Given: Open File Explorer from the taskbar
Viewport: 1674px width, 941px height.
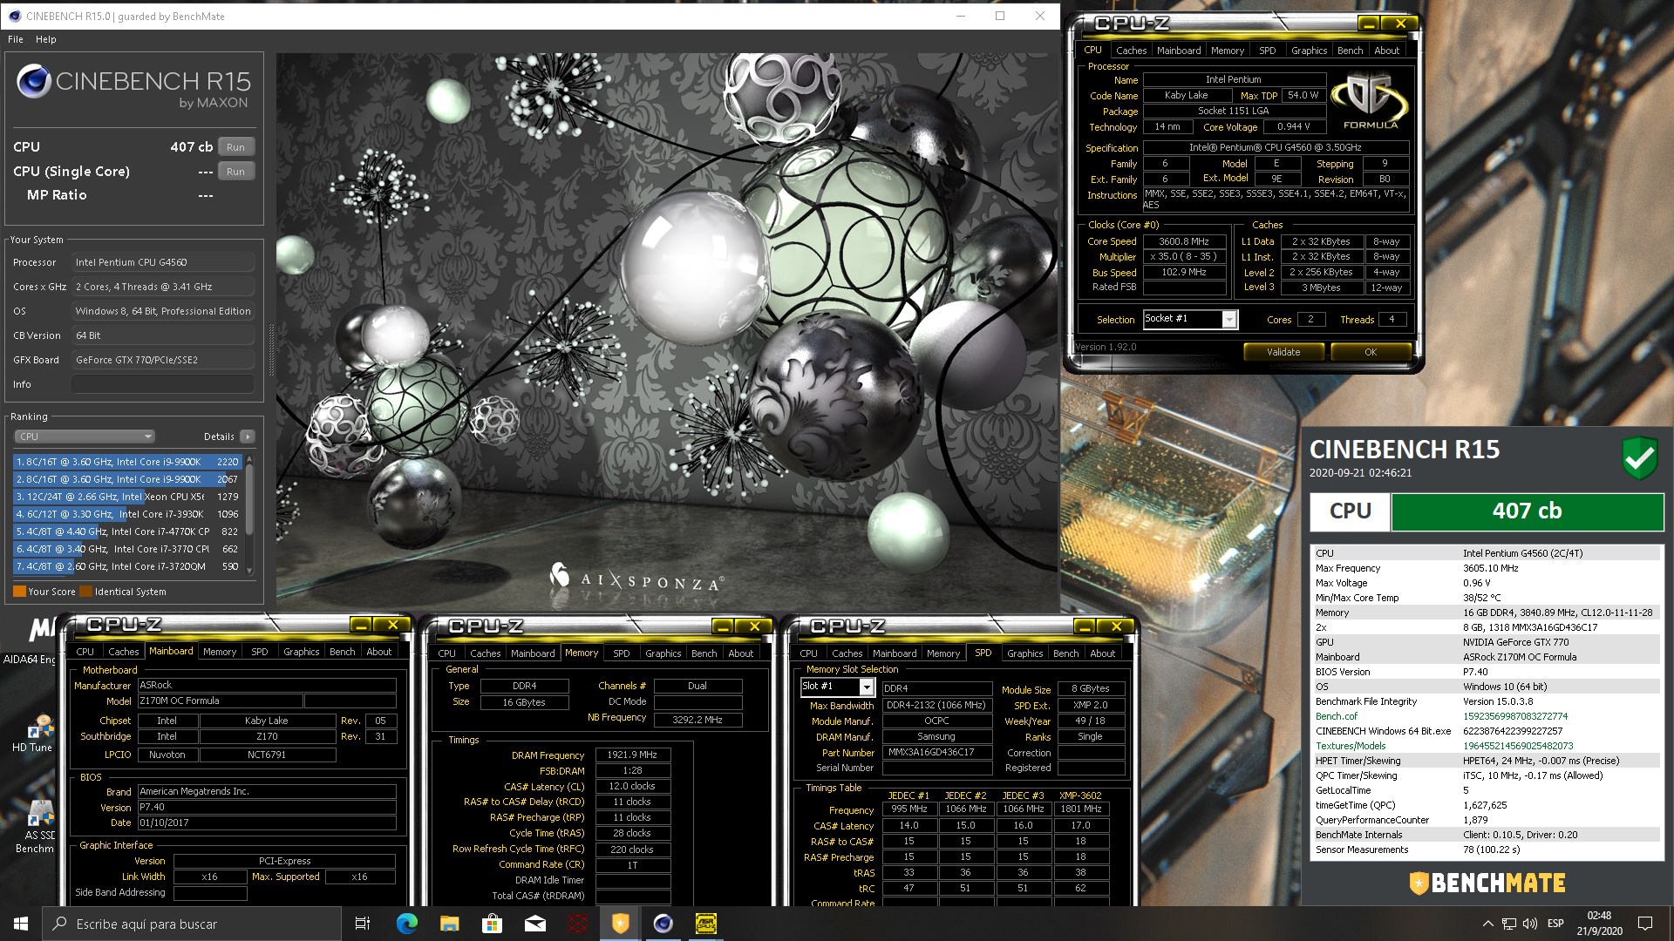Looking at the screenshot, I should (449, 924).
